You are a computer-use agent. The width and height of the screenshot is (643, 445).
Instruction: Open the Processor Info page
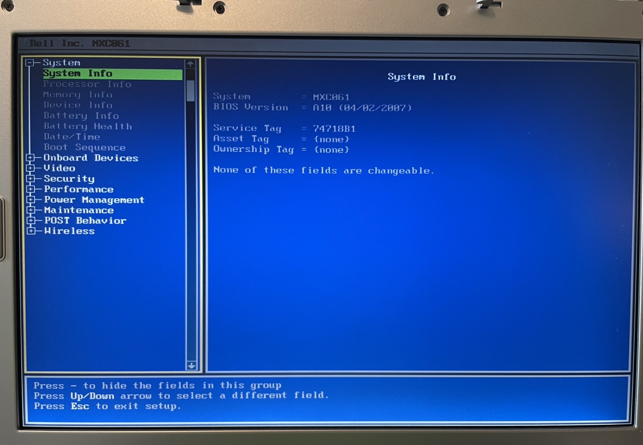(x=87, y=84)
